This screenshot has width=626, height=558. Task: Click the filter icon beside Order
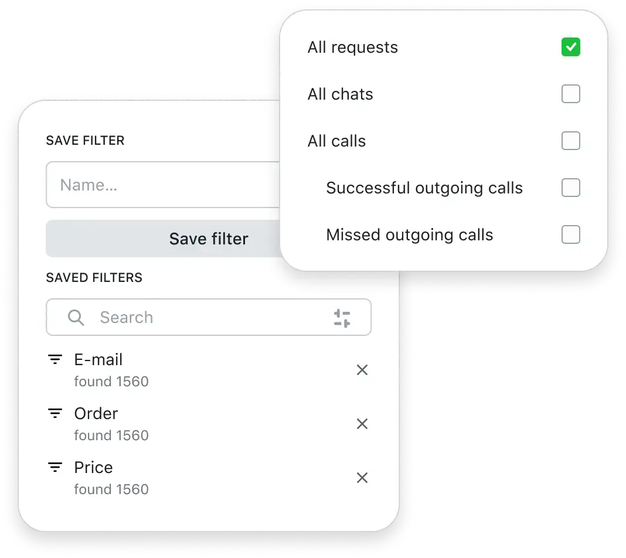(x=55, y=414)
